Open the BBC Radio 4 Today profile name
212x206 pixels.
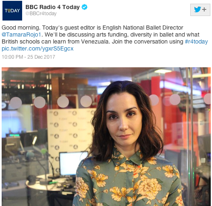click(52, 7)
